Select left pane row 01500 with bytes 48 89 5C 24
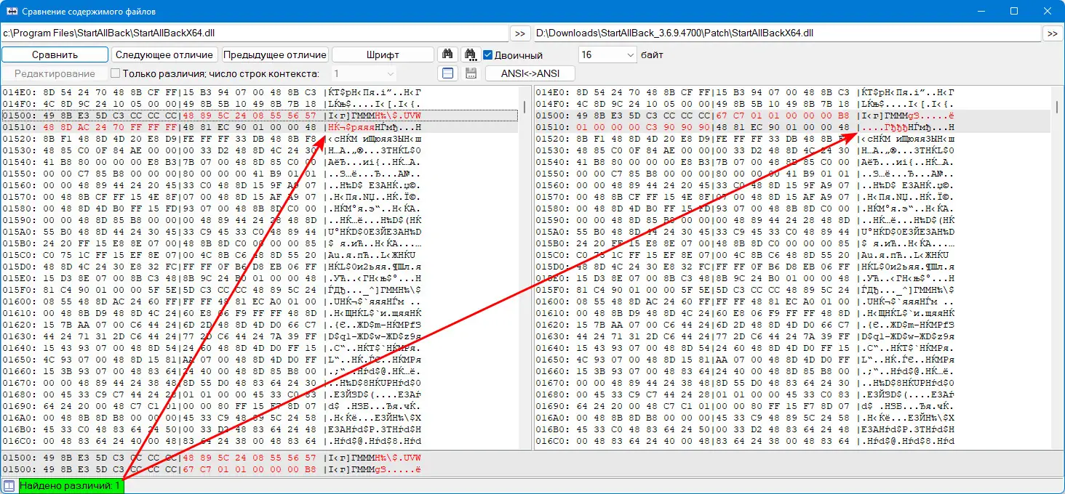 (260, 116)
